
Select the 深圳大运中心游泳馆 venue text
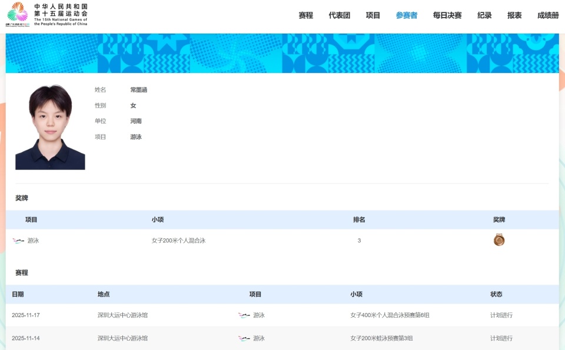(124, 315)
